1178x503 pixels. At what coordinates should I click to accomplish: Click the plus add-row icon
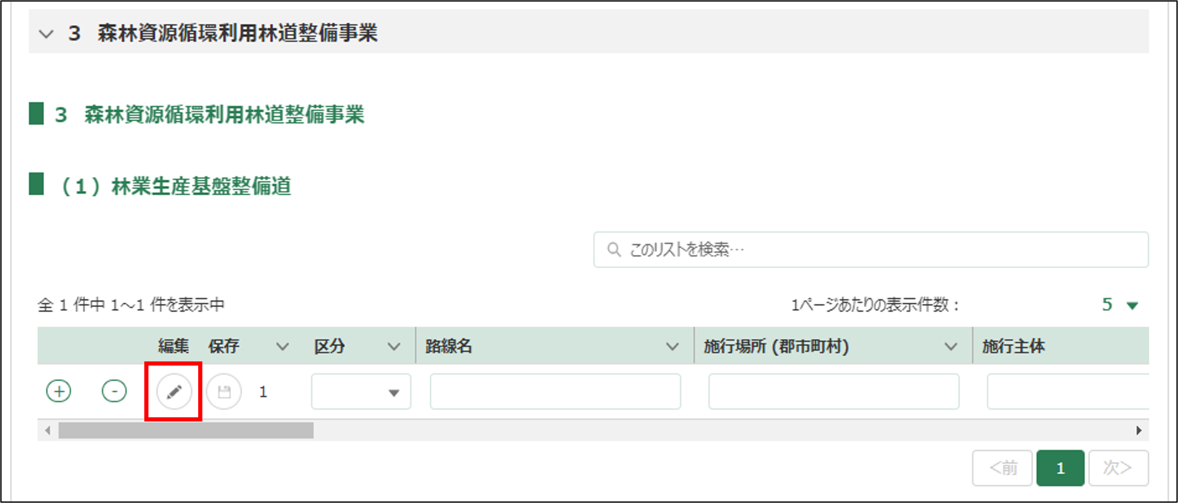point(58,391)
